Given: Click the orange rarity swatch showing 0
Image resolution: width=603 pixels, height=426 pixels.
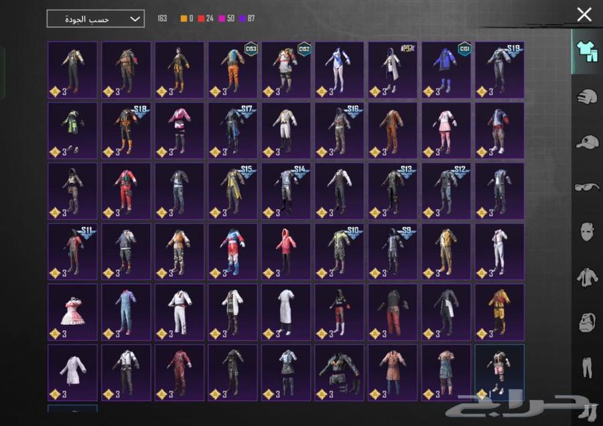Looking at the screenshot, I should click(184, 19).
